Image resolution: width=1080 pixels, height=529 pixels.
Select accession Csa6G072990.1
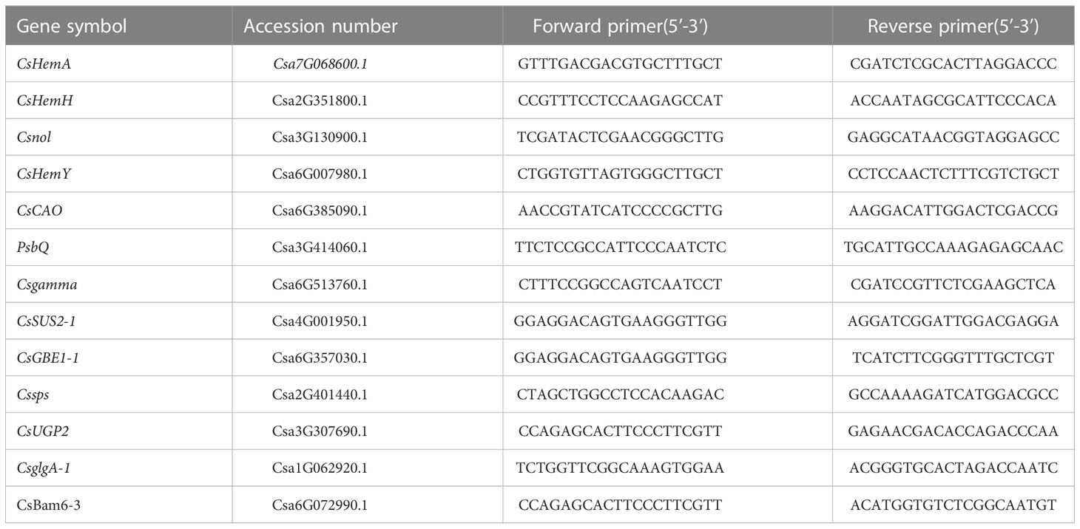click(x=320, y=505)
